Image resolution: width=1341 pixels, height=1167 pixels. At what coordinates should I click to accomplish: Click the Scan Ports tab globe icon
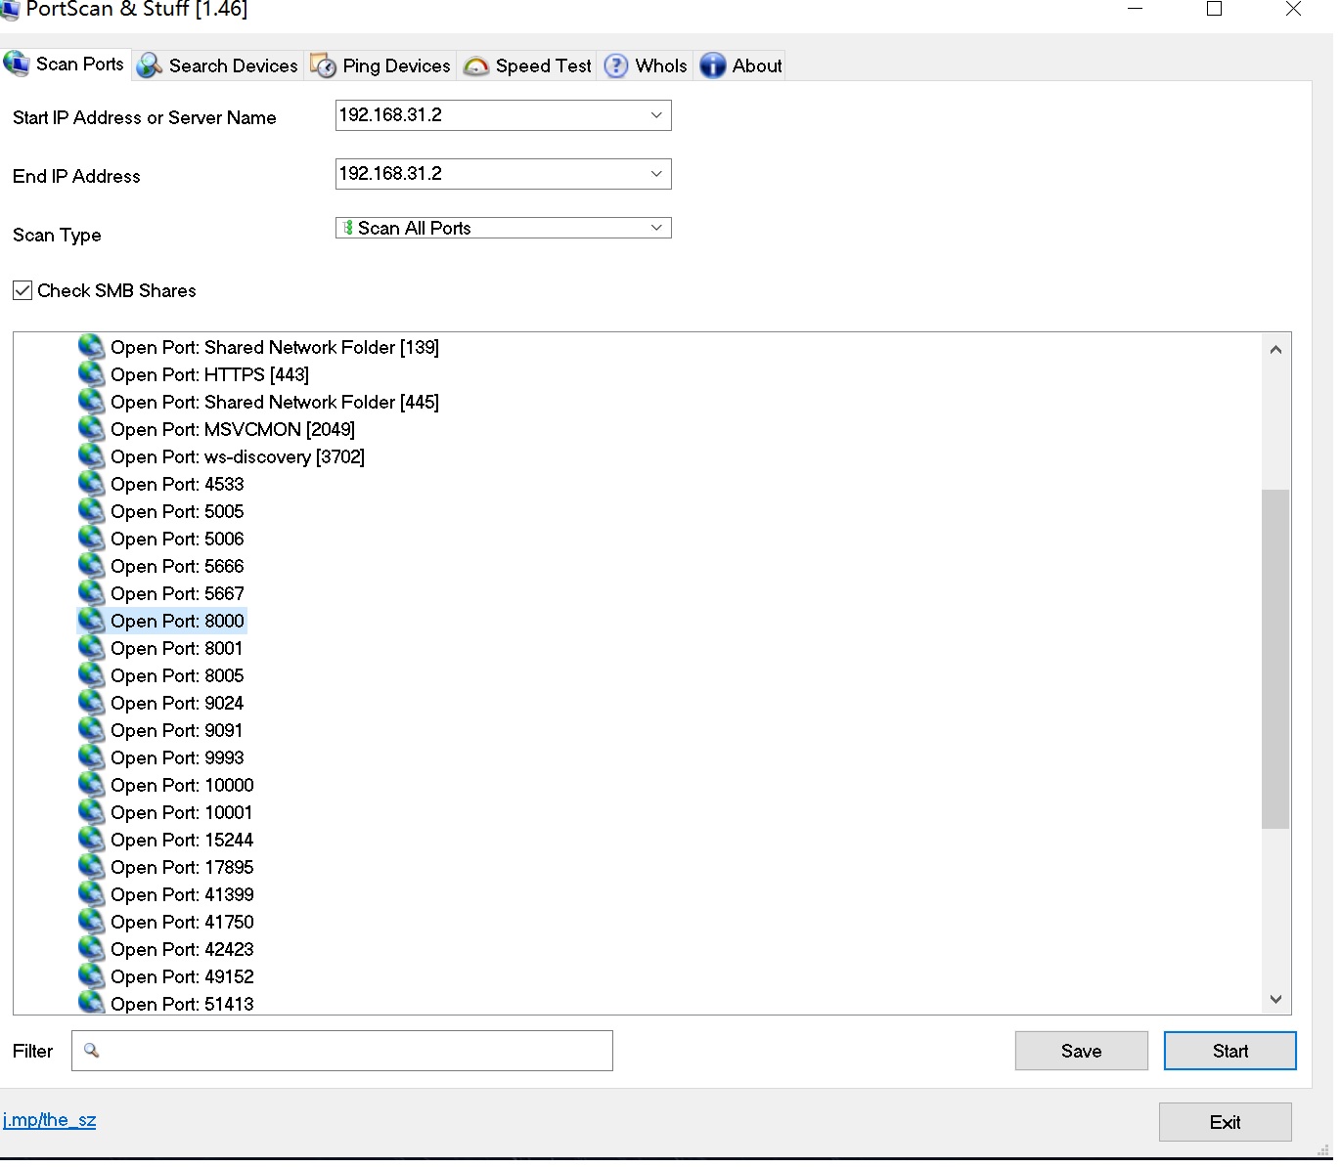[x=17, y=65]
